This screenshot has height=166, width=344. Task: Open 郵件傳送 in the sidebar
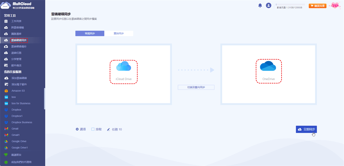(16, 65)
